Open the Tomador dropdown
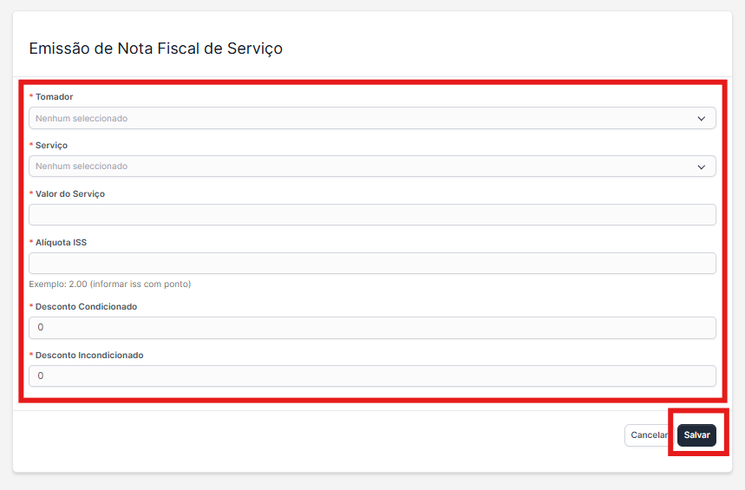745x490 pixels. [372, 118]
